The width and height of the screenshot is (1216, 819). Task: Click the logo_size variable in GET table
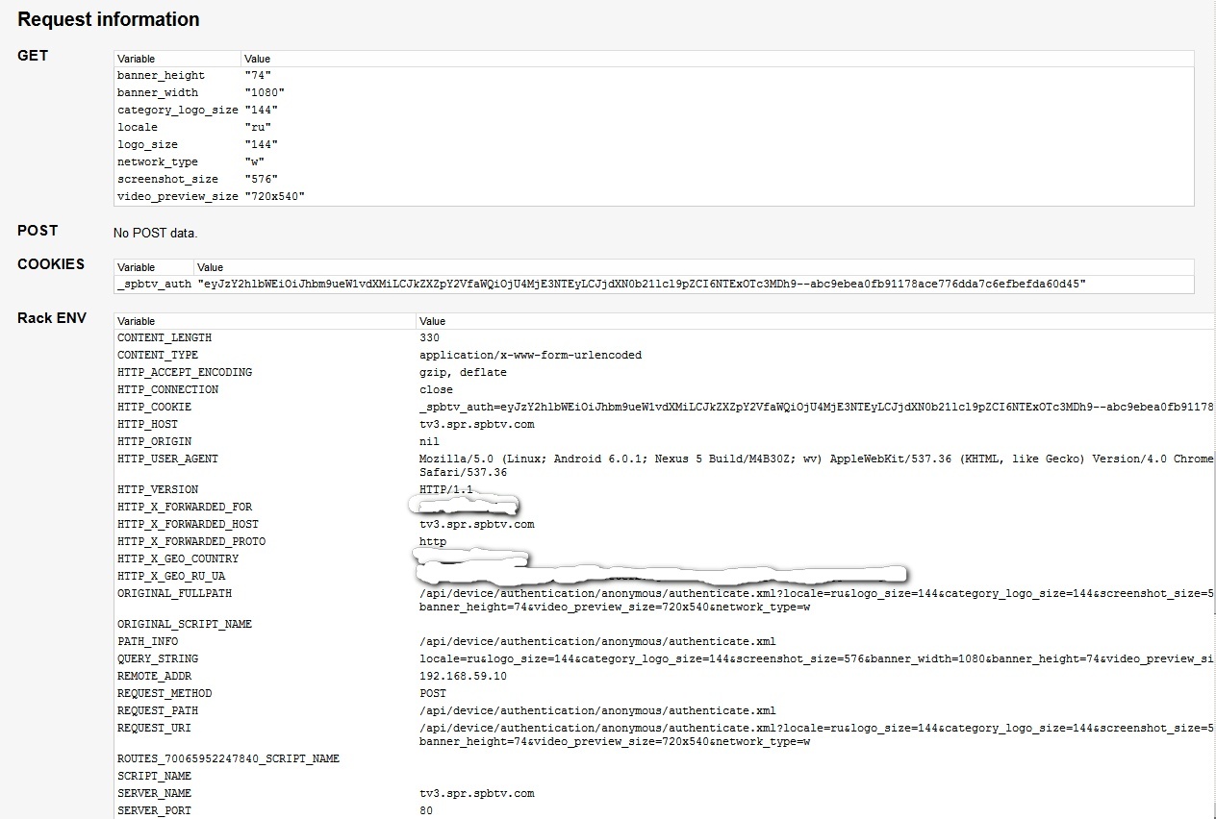pyautogui.click(x=147, y=144)
